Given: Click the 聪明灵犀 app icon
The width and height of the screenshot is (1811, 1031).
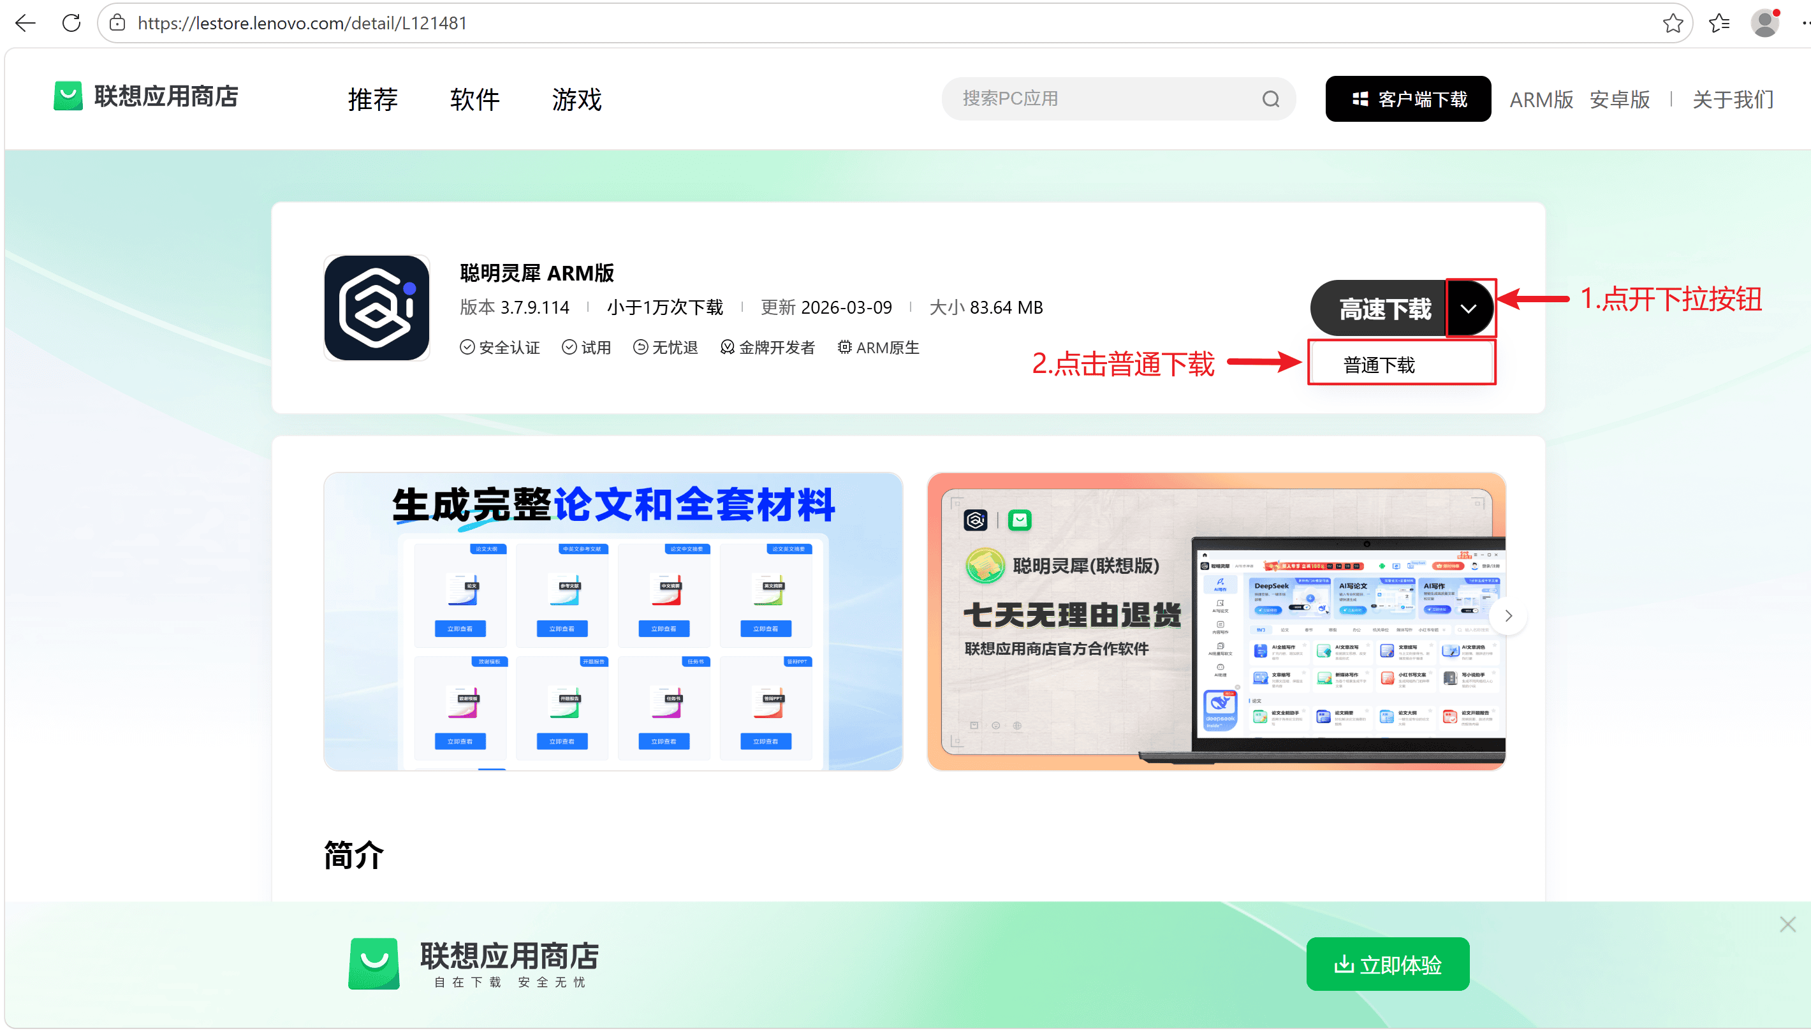Looking at the screenshot, I should pos(377,308).
